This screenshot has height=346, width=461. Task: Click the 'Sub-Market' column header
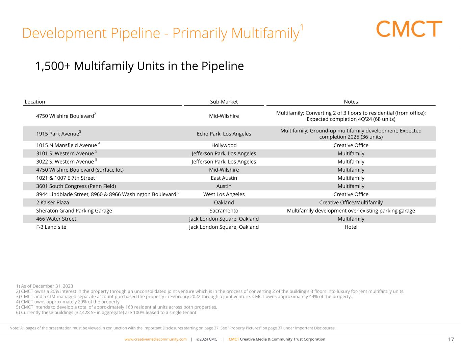coord(224,102)
